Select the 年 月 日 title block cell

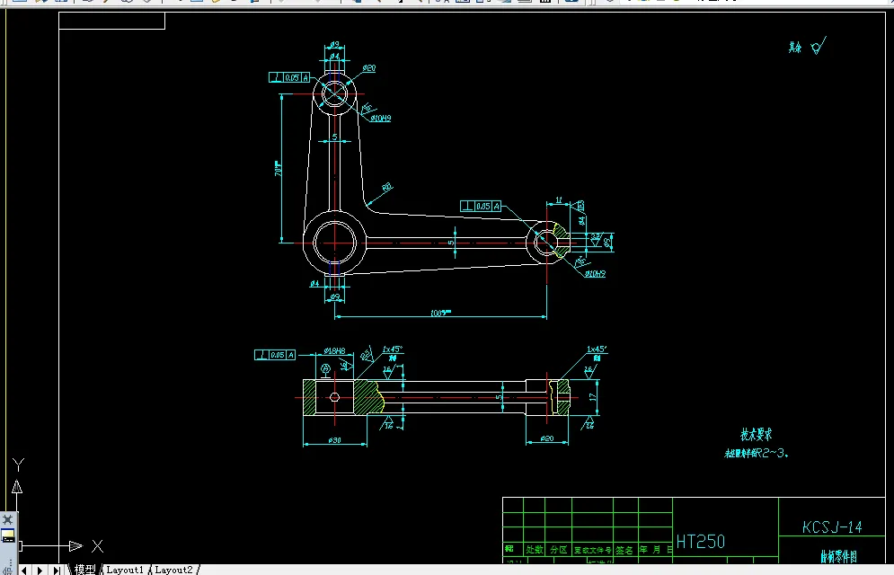point(656,549)
